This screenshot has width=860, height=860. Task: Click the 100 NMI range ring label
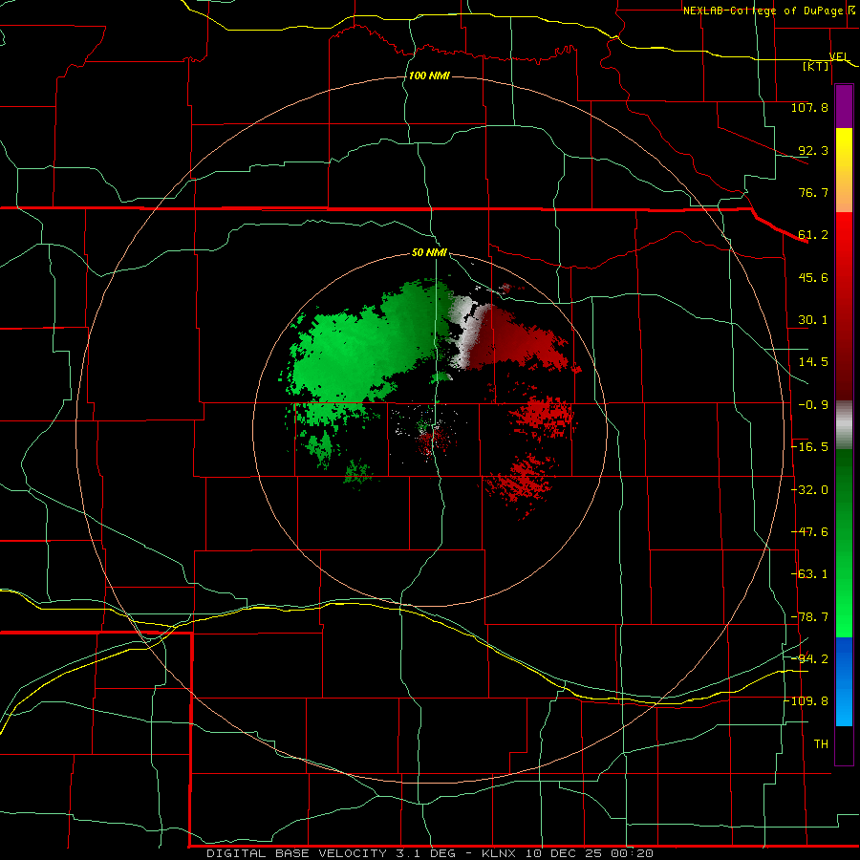(x=429, y=75)
